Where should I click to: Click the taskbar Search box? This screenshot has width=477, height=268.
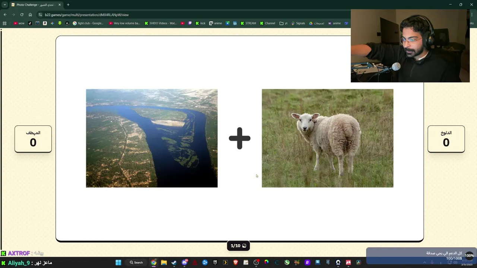(x=136, y=262)
